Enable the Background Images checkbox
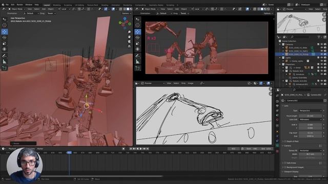Screen dimensions: 328x184 (x=285, y=167)
